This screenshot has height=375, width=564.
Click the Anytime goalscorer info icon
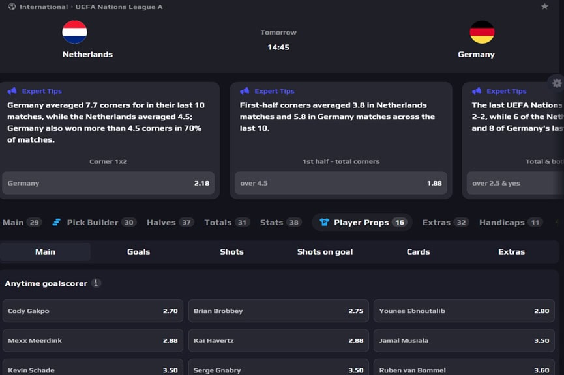[x=96, y=283]
